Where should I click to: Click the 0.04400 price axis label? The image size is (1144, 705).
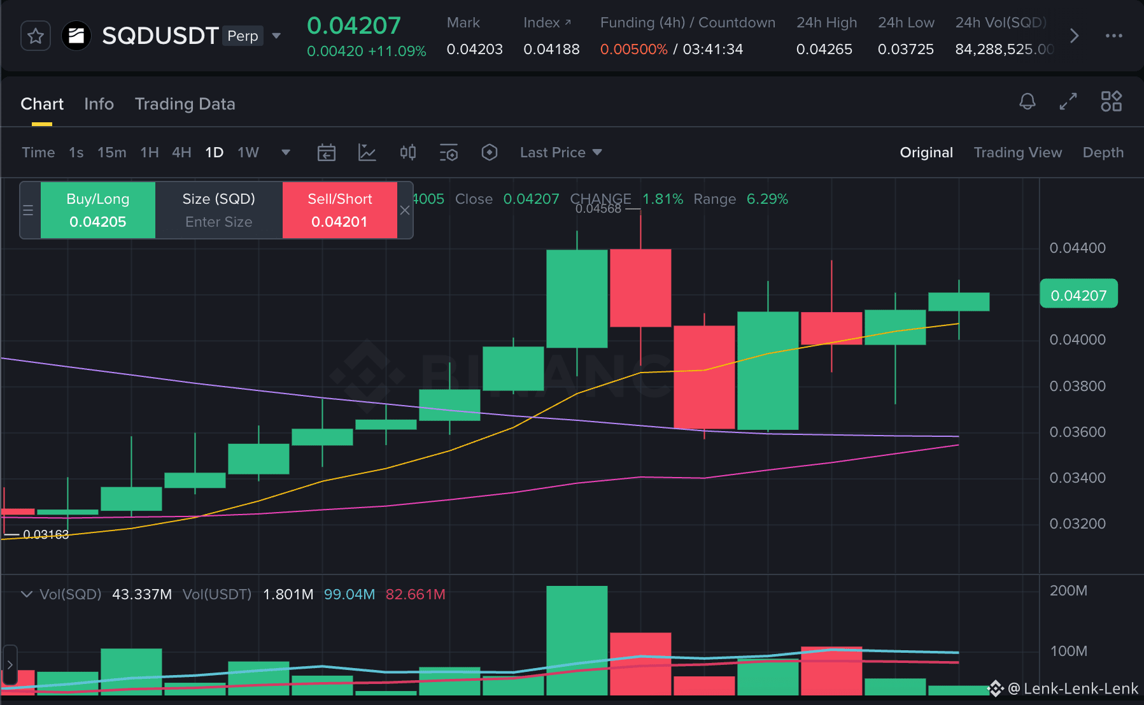coord(1077,248)
